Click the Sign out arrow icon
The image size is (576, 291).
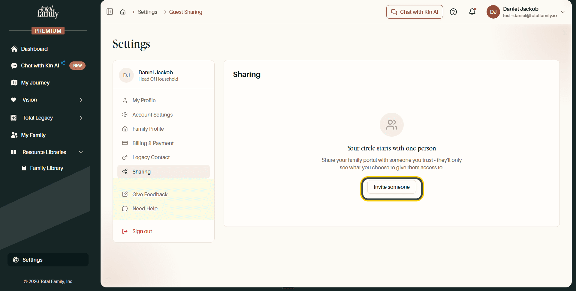click(x=125, y=231)
